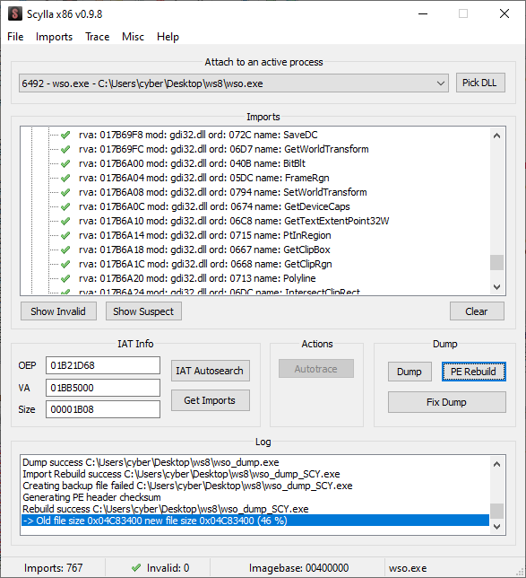The image size is (526, 578).
Task: Open the Imports menu
Action: click(x=54, y=37)
